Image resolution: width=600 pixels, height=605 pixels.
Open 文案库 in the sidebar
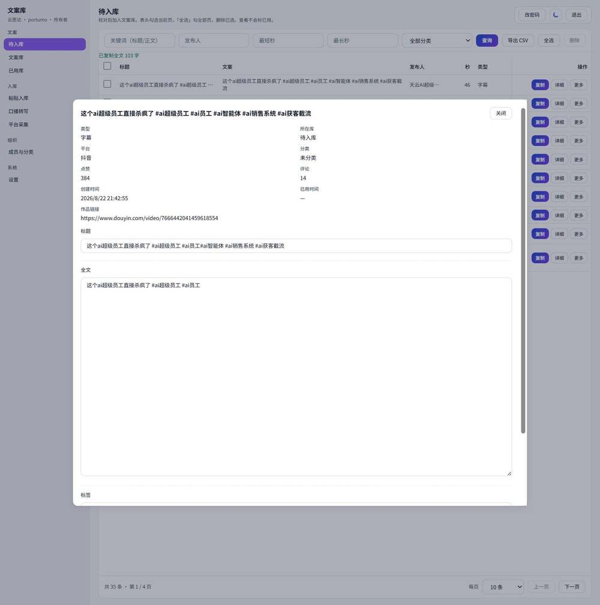(45, 57)
